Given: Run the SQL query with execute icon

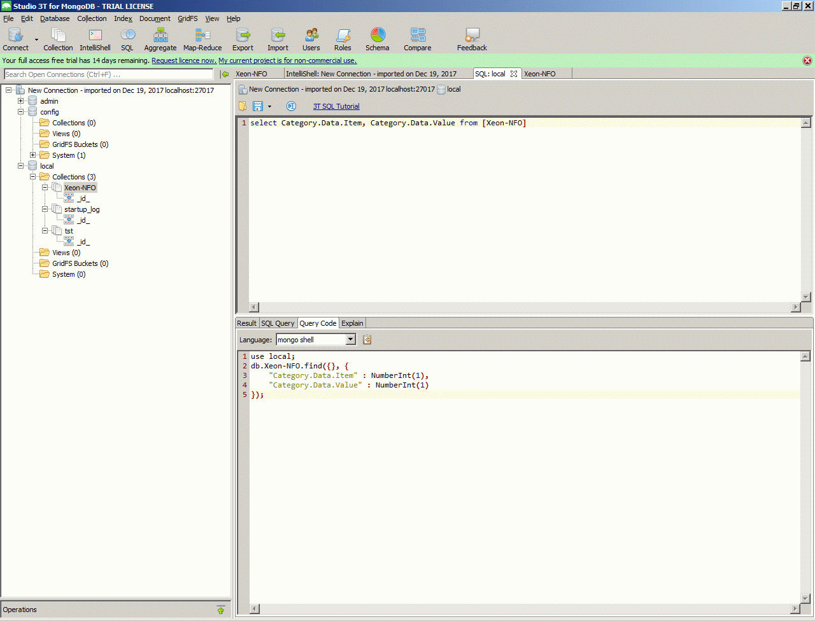Looking at the screenshot, I should (x=291, y=106).
